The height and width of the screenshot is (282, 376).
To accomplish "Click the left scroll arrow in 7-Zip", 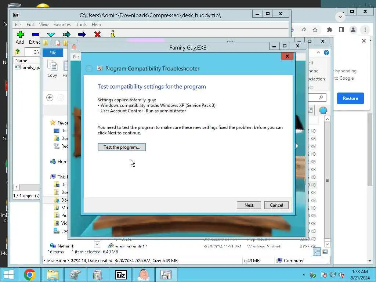I will [16, 187].
